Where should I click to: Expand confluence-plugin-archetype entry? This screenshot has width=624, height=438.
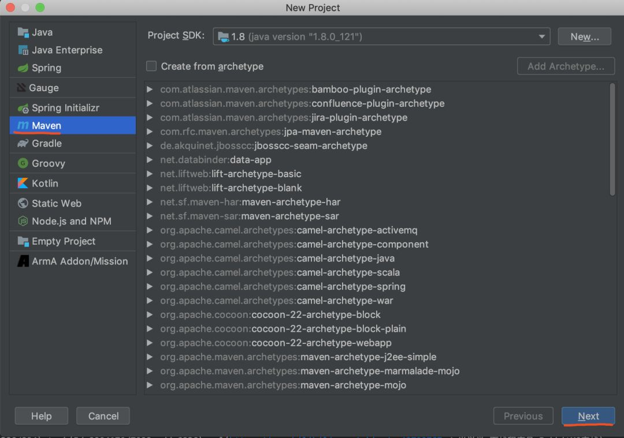click(x=150, y=103)
